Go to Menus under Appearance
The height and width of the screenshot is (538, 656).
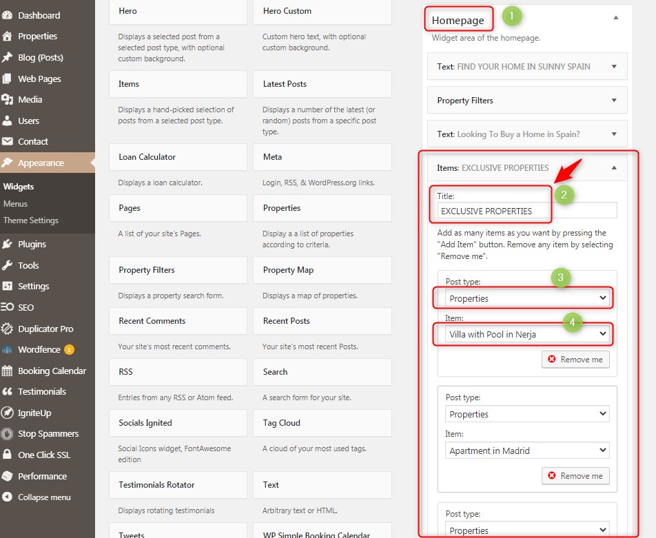click(16, 204)
